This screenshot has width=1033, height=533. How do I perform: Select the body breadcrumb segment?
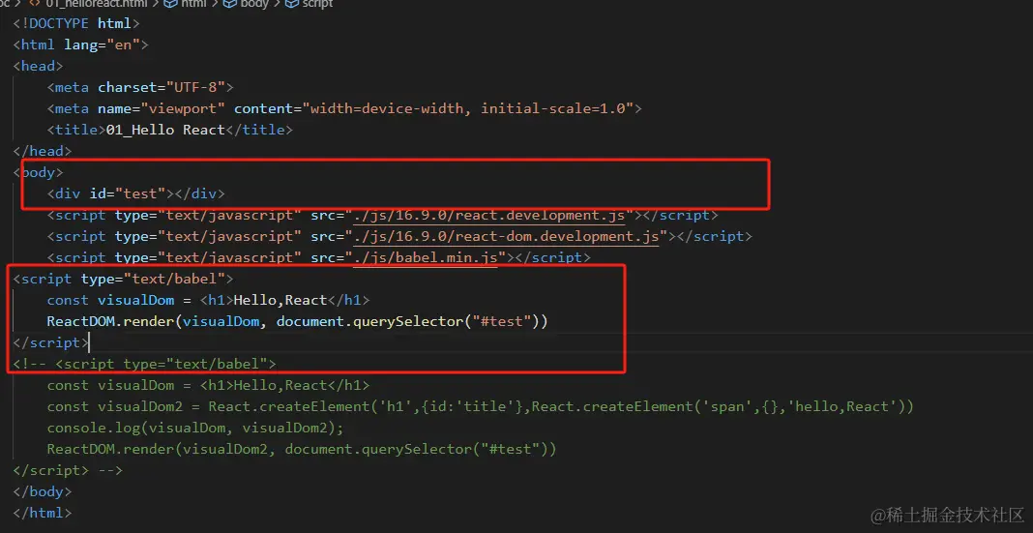(254, 4)
